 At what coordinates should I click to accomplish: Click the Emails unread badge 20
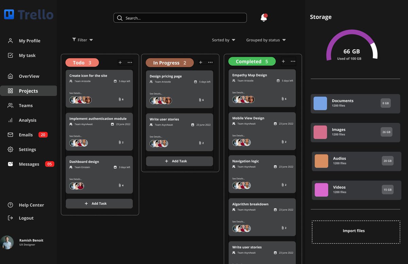click(43, 135)
